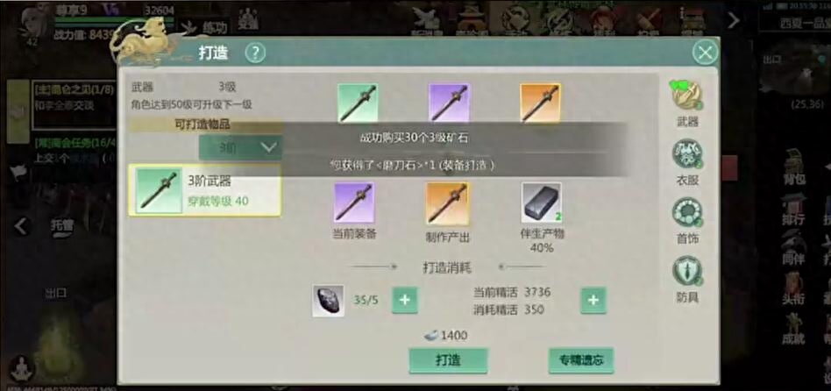Close the 打造 forging window

(x=705, y=53)
